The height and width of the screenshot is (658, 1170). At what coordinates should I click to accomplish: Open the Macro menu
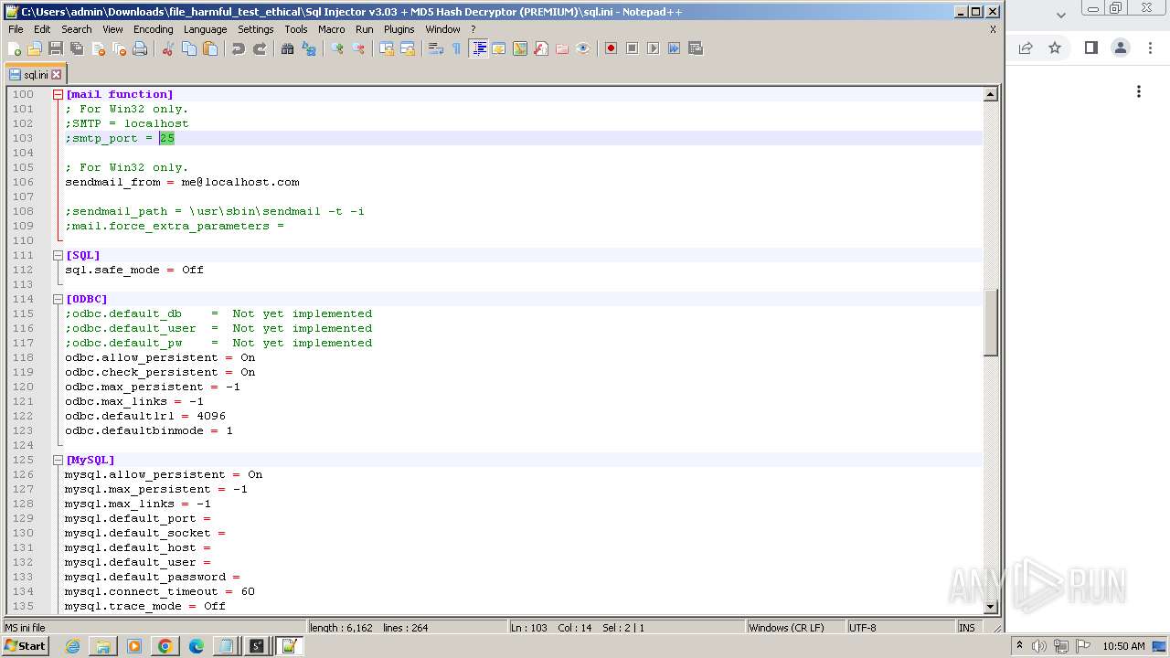point(331,29)
